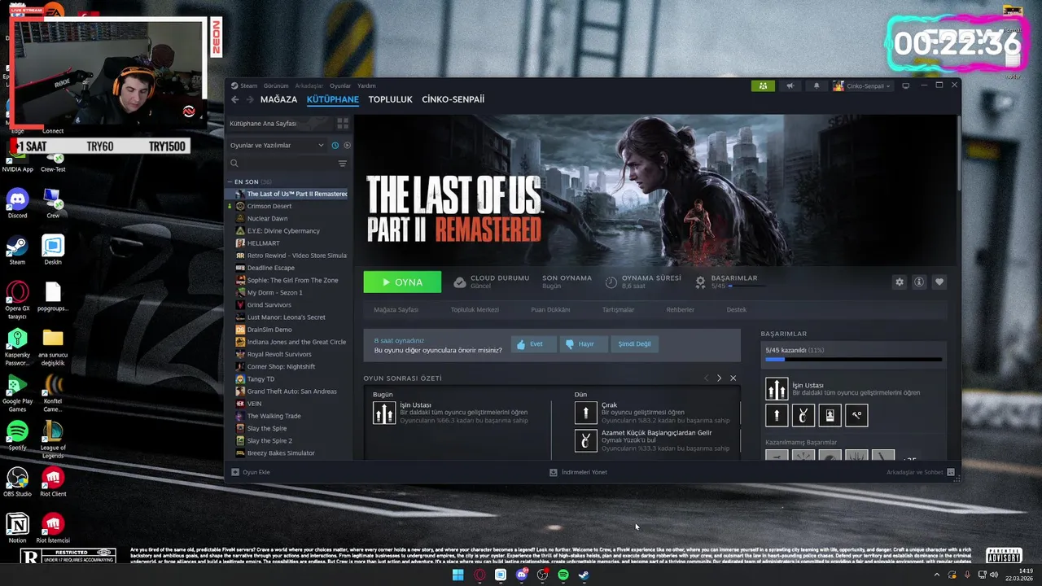Open the Destek link
Image resolution: width=1042 pixels, height=586 pixels.
736,310
